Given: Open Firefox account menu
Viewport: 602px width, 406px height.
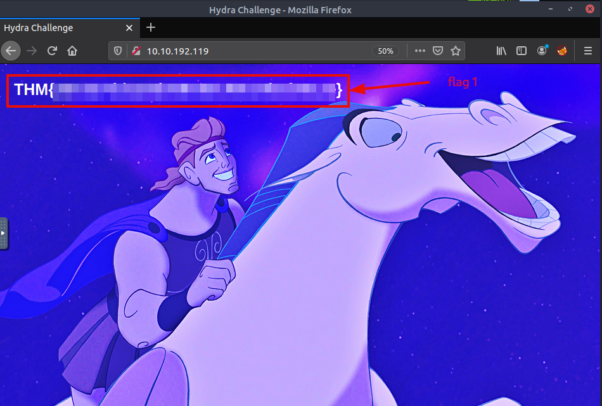Looking at the screenshot, I should [x=542, y=51].
